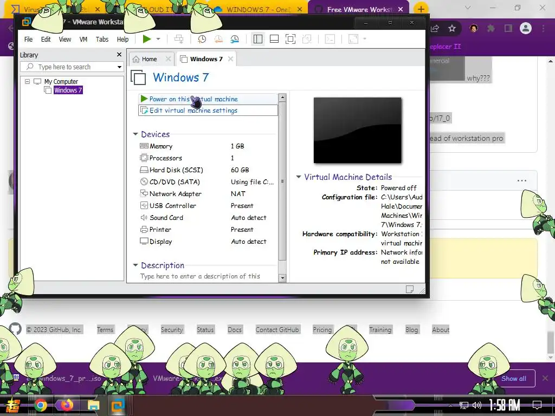This screenshot has height=416, width=555.
Task: Click summary pane scrollbar up arrow
Action: [282, 97]
